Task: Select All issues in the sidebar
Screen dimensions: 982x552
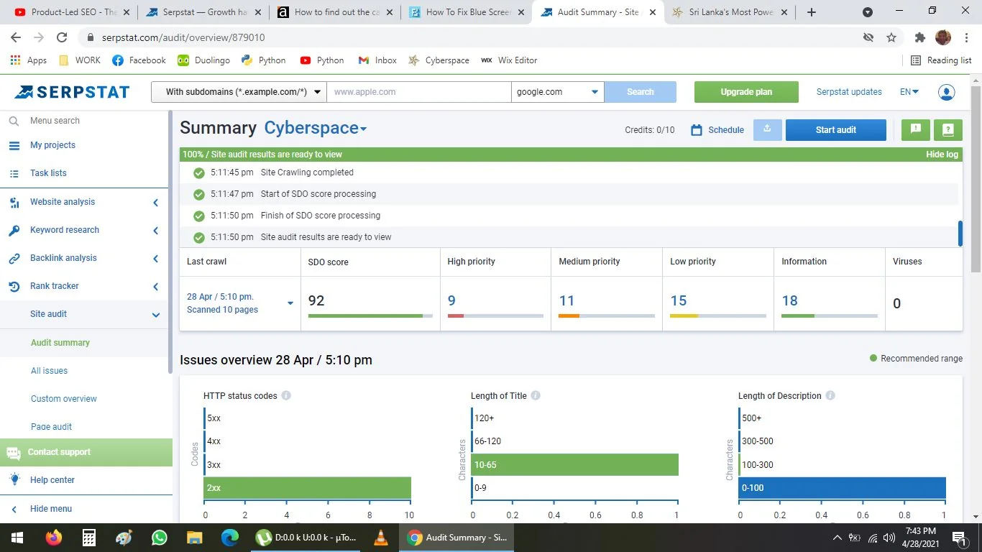Action: click(x=49, y=371)
